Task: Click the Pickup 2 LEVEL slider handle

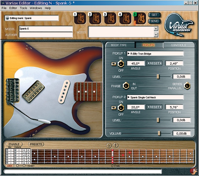Action: pos(158,120)
